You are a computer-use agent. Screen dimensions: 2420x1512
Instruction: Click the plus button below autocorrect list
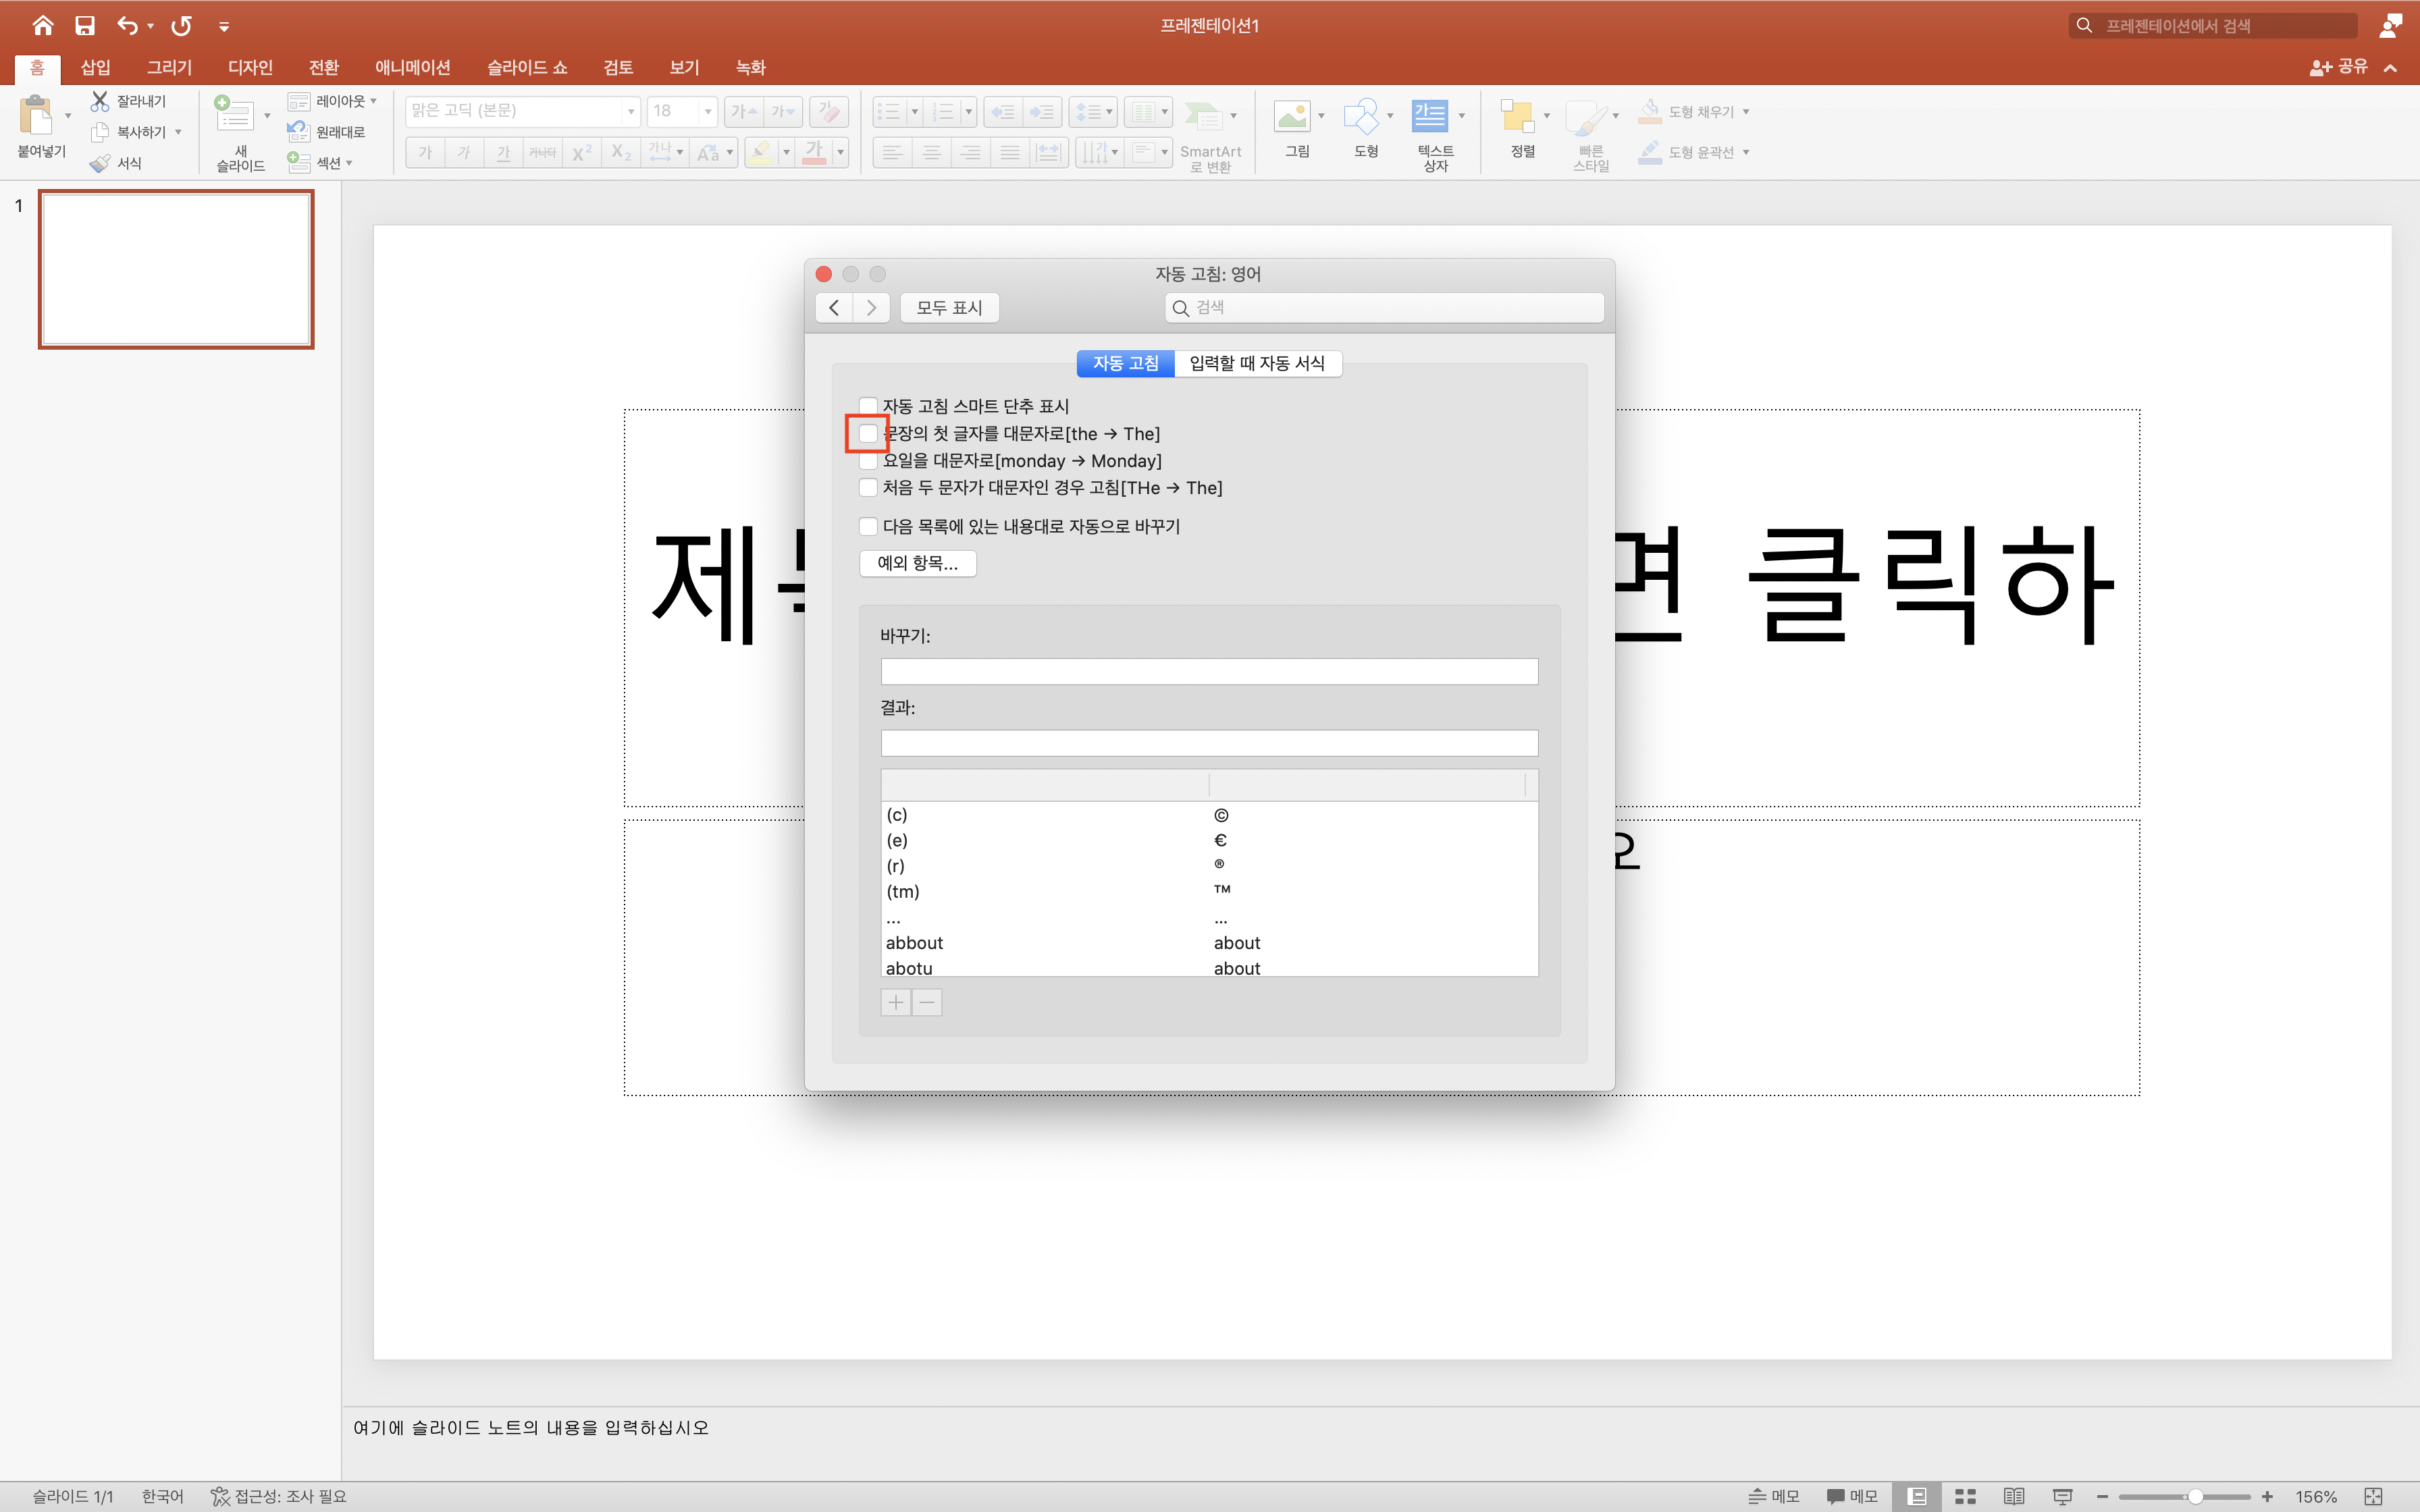click(896, 1002)
